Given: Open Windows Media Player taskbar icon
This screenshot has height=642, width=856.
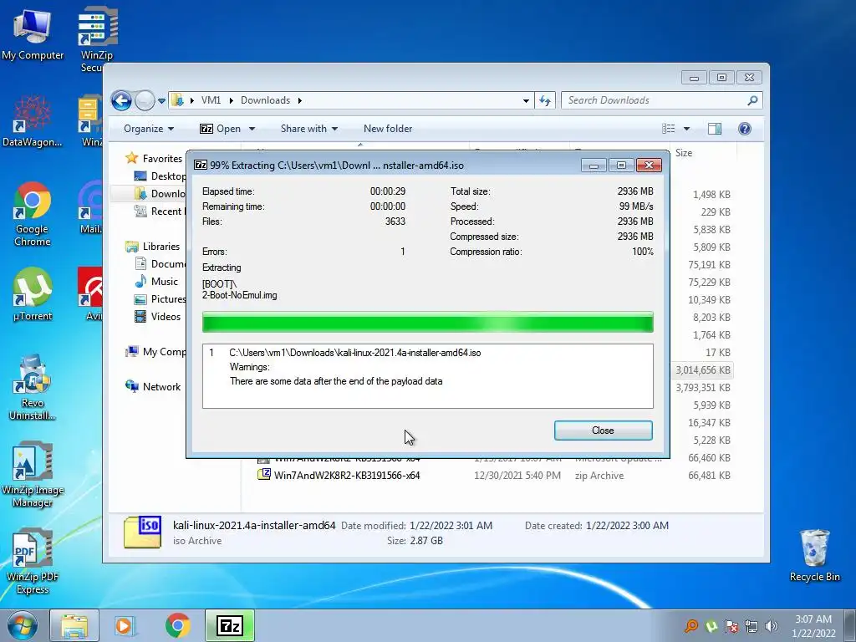Looking at the screenshot, I should [125, 625].
